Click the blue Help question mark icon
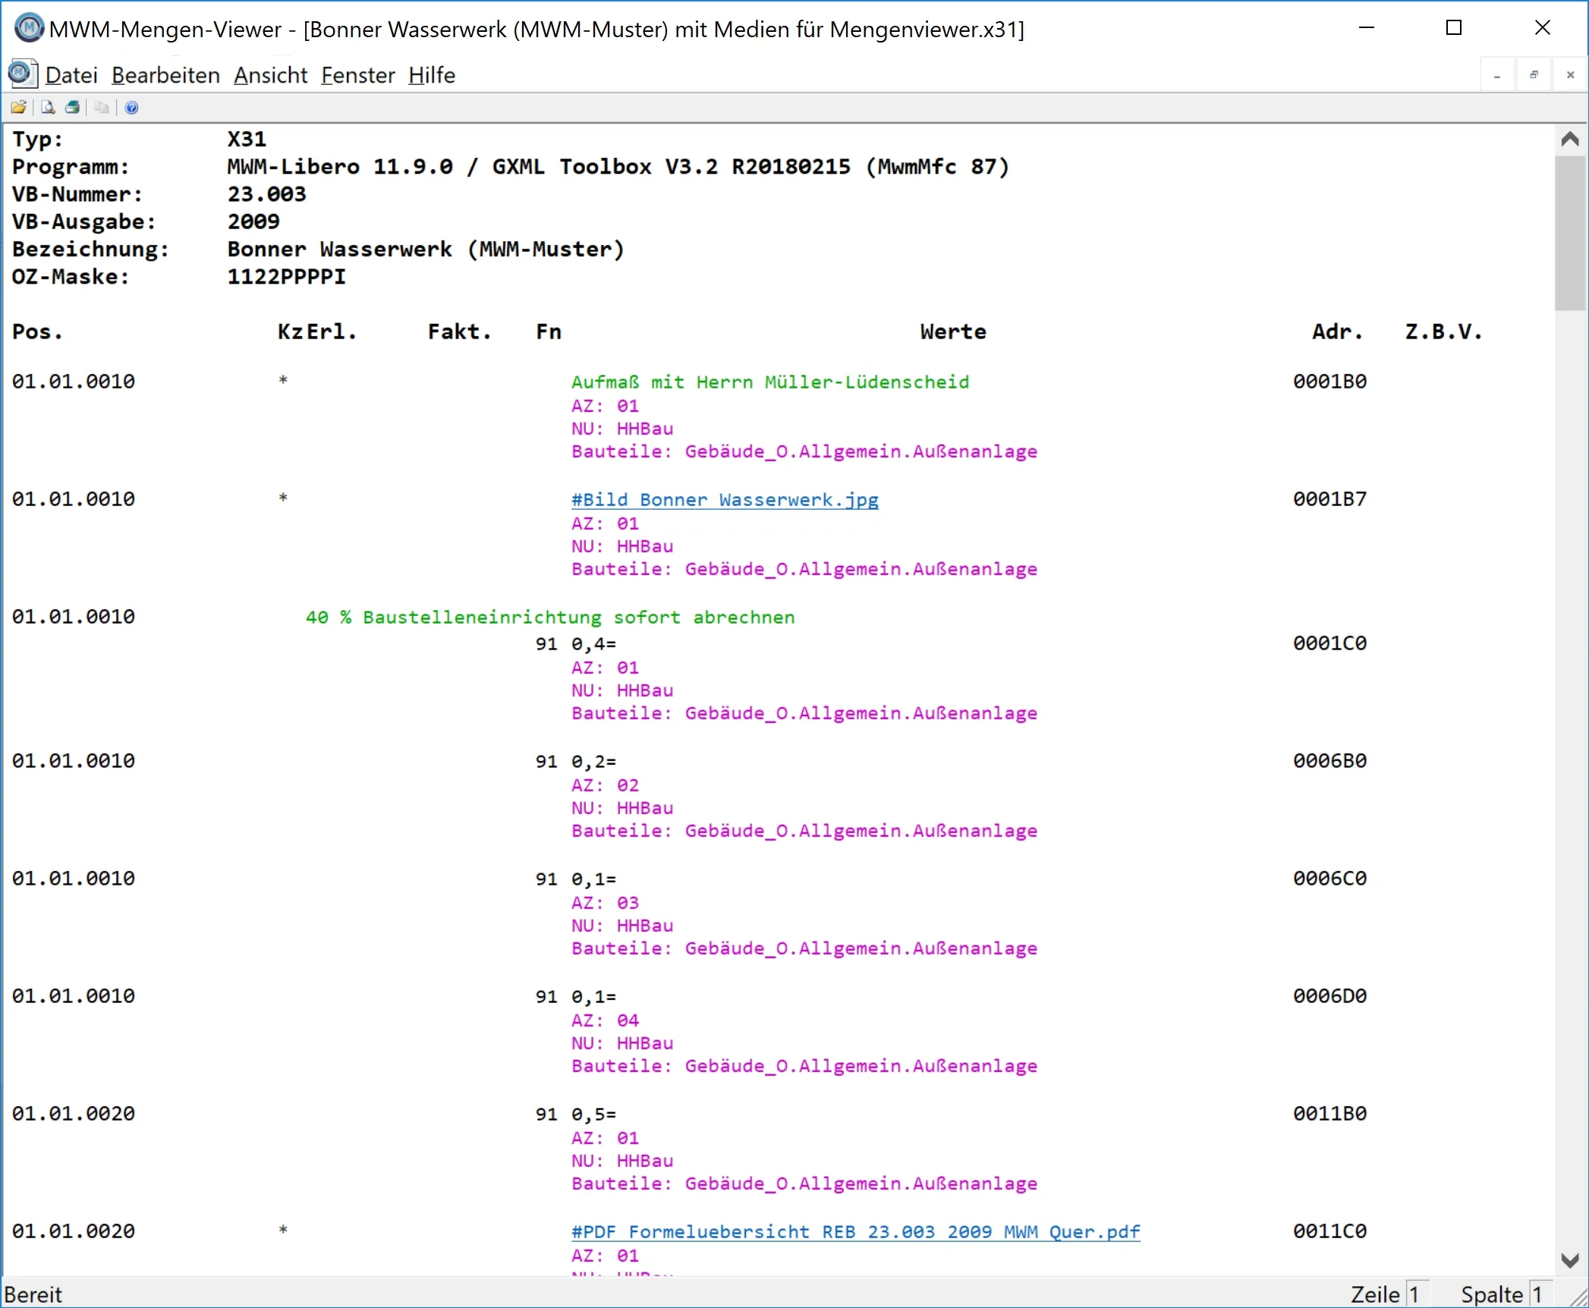 pos(131,108)
